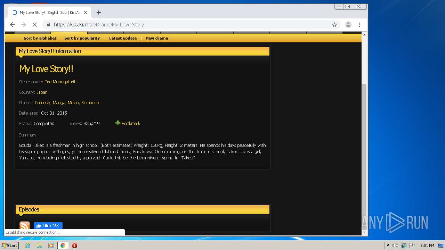Image resolution: width=445 pixels, height=250 pixels.
Task: Click the page scrollbar down arrow
Action: coord(364,232)
